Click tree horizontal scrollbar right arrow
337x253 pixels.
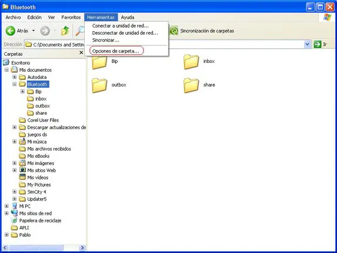point(82,248)
